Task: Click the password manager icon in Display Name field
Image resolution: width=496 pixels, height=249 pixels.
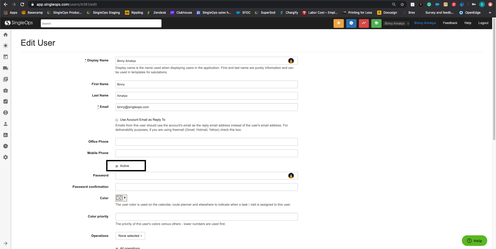Action: (291, 61)
